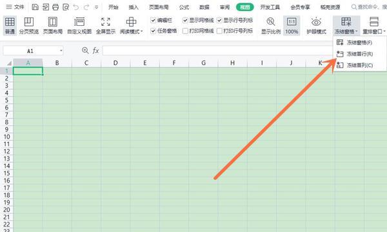Choose 冻结首列(C) from the menu
Viewport: 387px width, 232px height.
pos(359,65)
